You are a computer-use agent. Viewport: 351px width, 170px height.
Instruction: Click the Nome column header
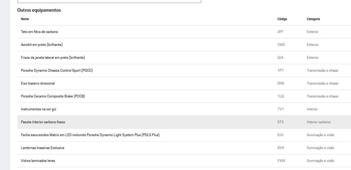[x=25, y=19]
